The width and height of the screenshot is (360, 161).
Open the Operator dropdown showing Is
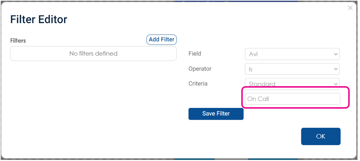(292, 69)
